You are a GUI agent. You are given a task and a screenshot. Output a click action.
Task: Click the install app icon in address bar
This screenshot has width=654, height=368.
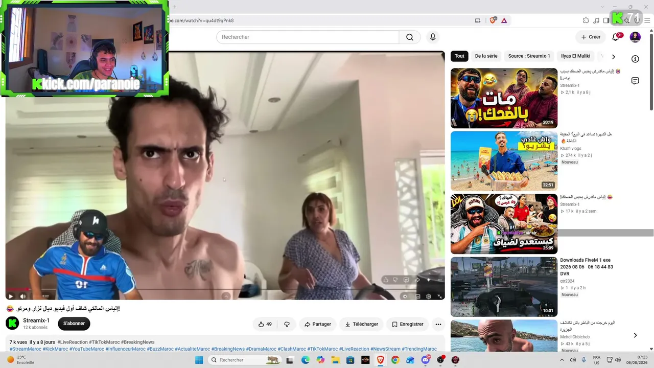tap(478, 20)
